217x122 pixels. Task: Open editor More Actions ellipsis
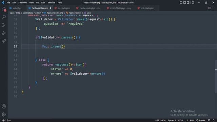[213, 8]
